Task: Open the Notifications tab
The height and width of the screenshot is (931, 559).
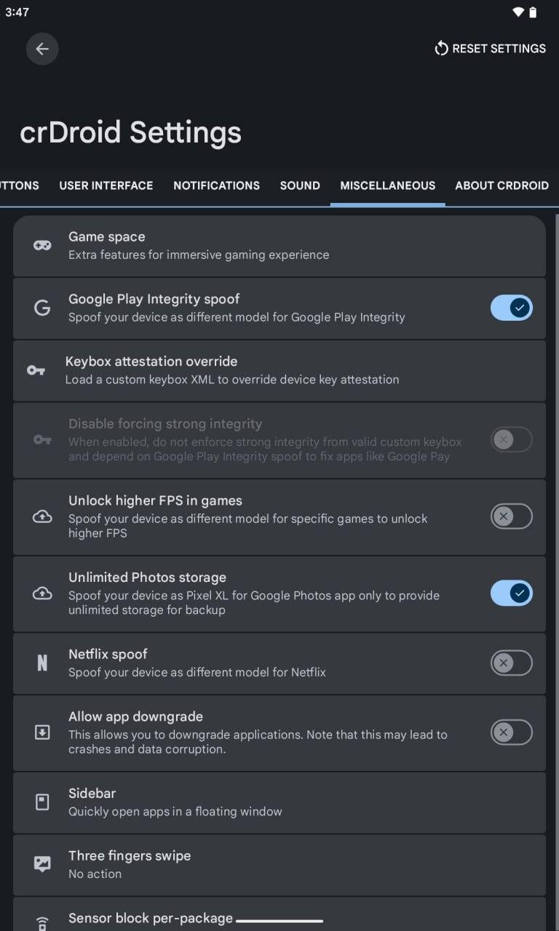Action: pyautogui.click(x=216, y=185)
